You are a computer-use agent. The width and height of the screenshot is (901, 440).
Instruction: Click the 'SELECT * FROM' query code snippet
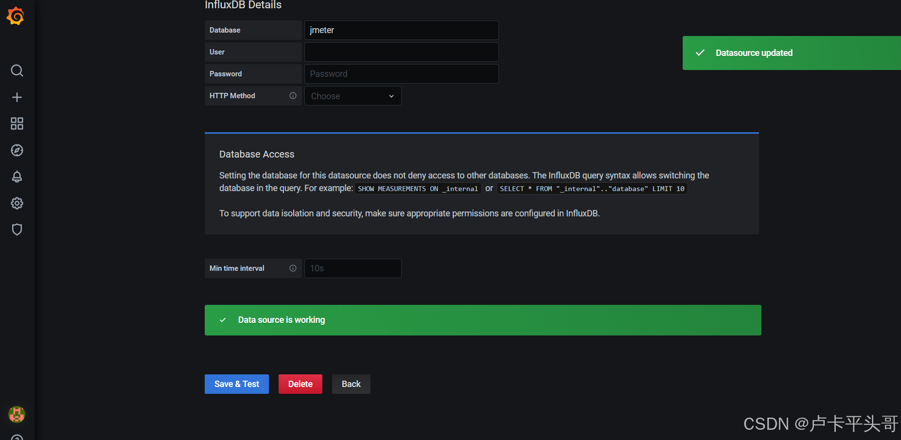(592, 189)
